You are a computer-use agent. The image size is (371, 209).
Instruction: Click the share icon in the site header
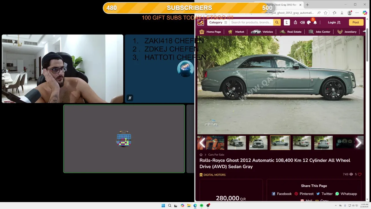point(295,22)
